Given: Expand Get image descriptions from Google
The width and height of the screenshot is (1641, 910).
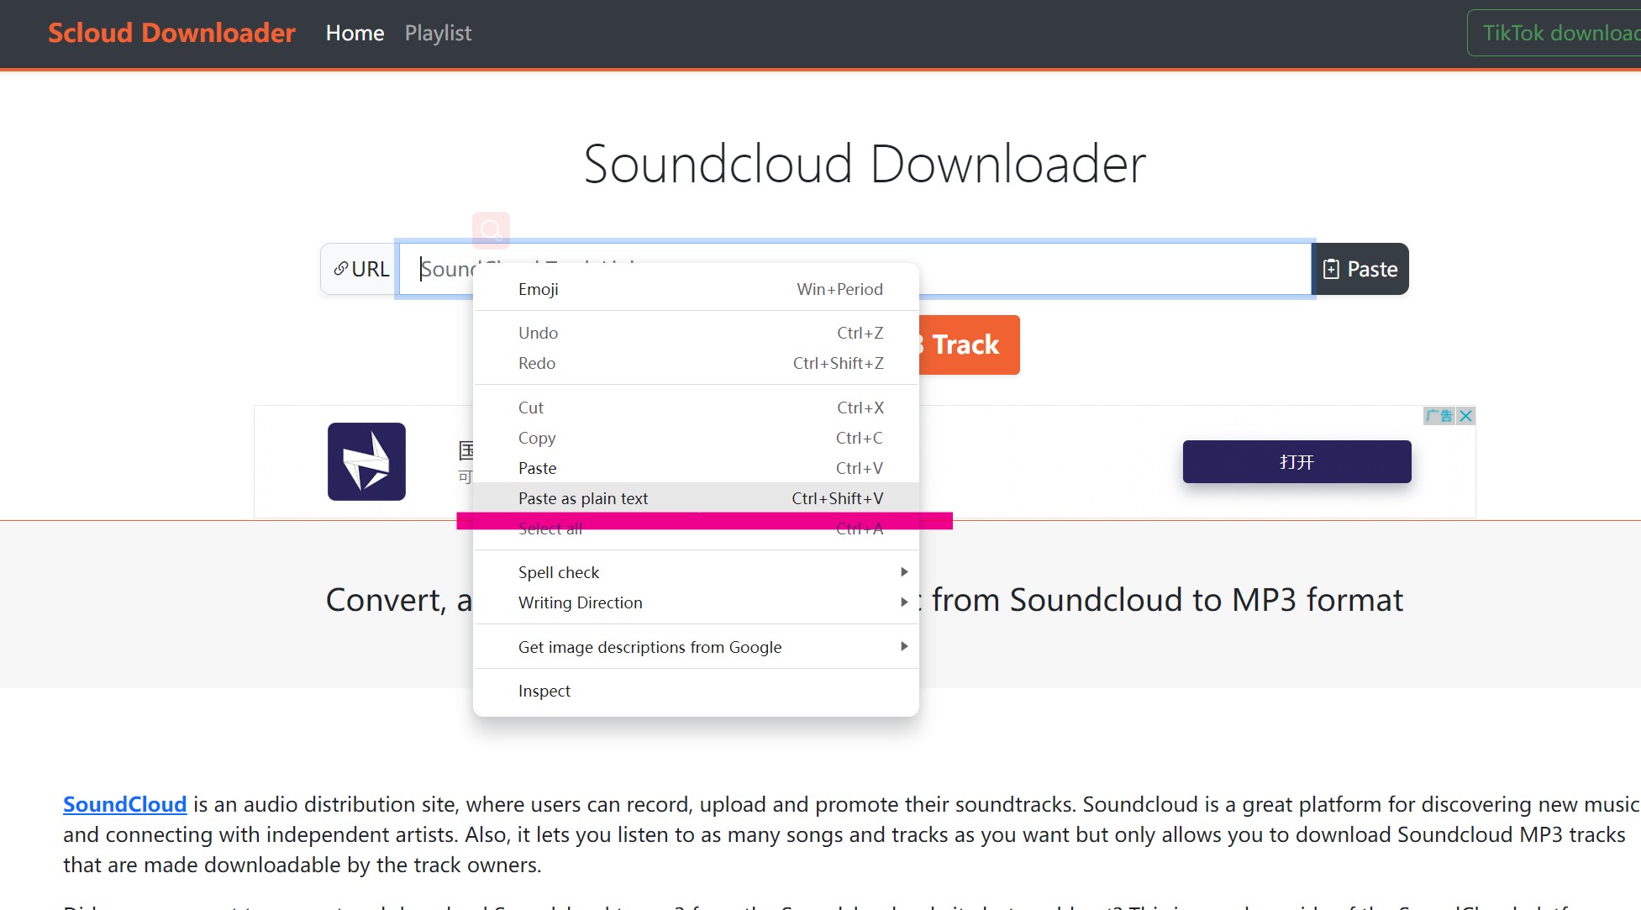Looking at the screenshot, I should (696, 647).
